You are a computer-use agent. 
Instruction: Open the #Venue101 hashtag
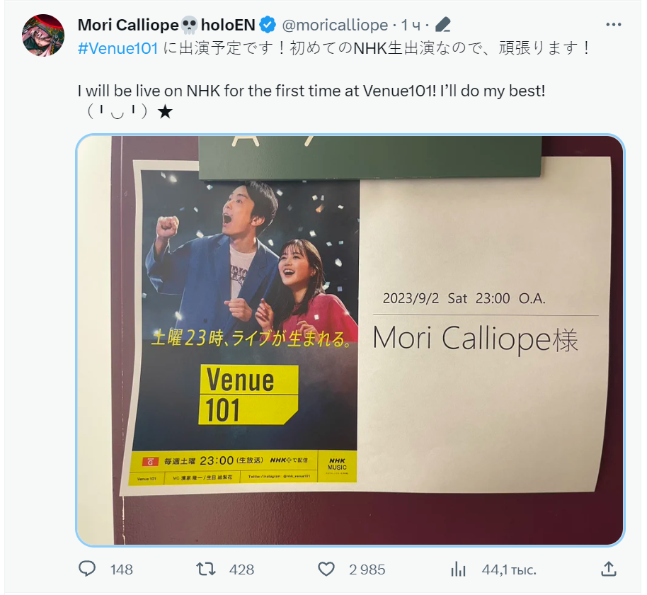coord(118,48)
